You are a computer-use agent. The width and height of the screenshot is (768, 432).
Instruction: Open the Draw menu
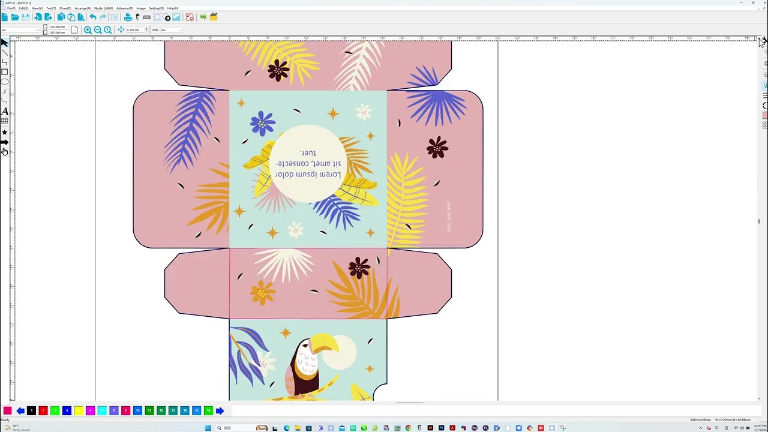65,8
